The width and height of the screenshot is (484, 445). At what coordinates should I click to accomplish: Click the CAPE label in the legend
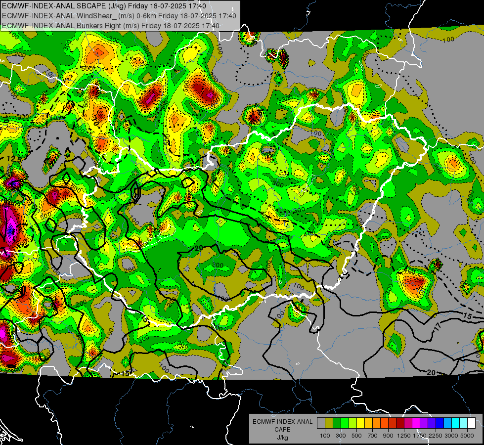pyautogui.click(x=282, y=429)
